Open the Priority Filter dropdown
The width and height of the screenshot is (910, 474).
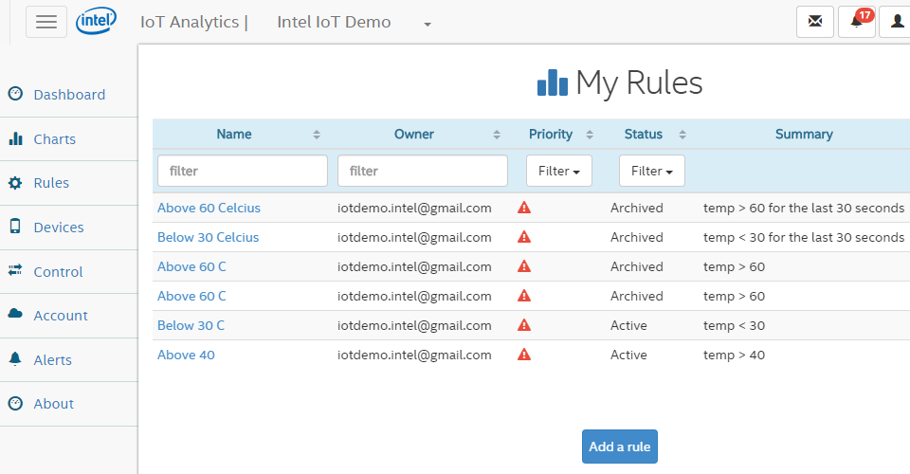[559, 171]
